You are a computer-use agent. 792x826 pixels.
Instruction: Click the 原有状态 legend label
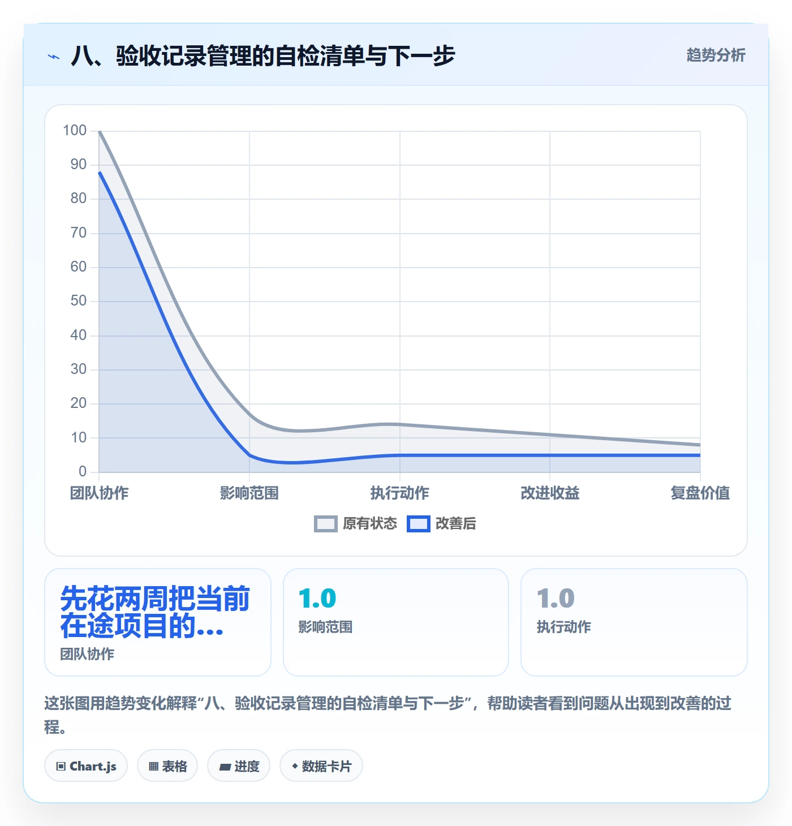tap(370, 524)
